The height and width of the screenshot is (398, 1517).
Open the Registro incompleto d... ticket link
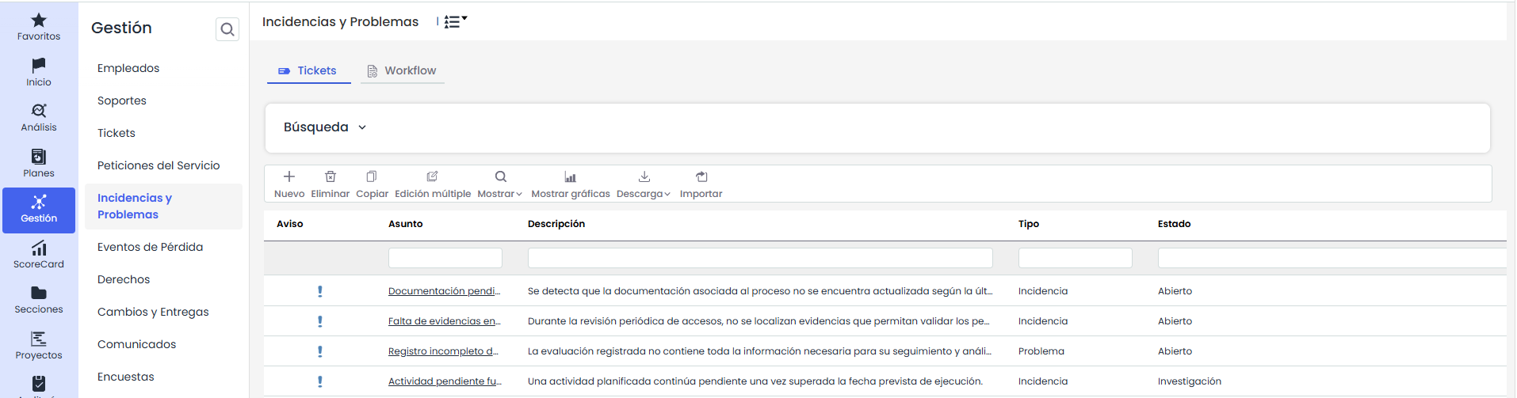pos(443,351)
